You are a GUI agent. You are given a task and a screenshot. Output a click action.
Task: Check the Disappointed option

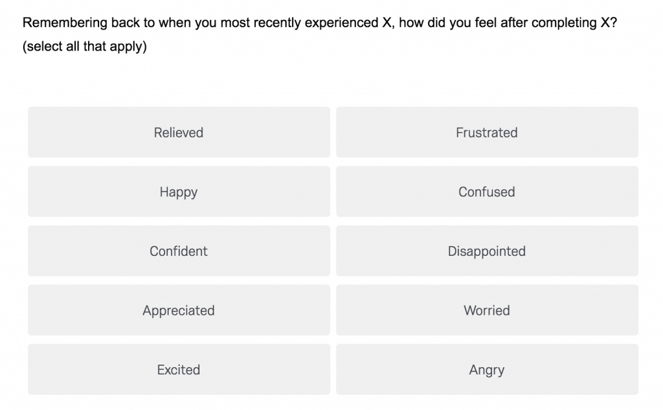(x=487, y=251)
